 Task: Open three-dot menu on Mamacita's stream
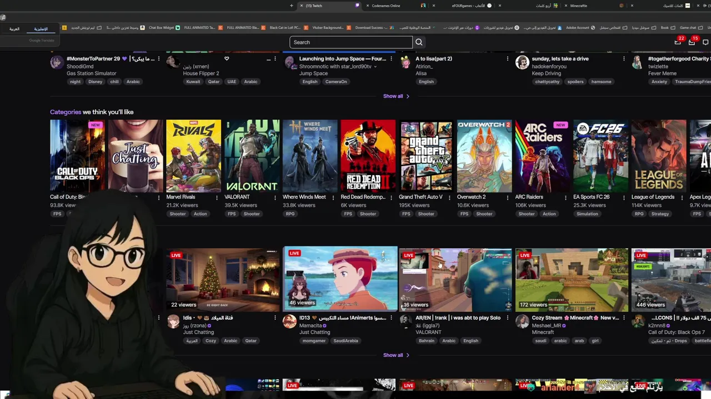coord(391,318)
